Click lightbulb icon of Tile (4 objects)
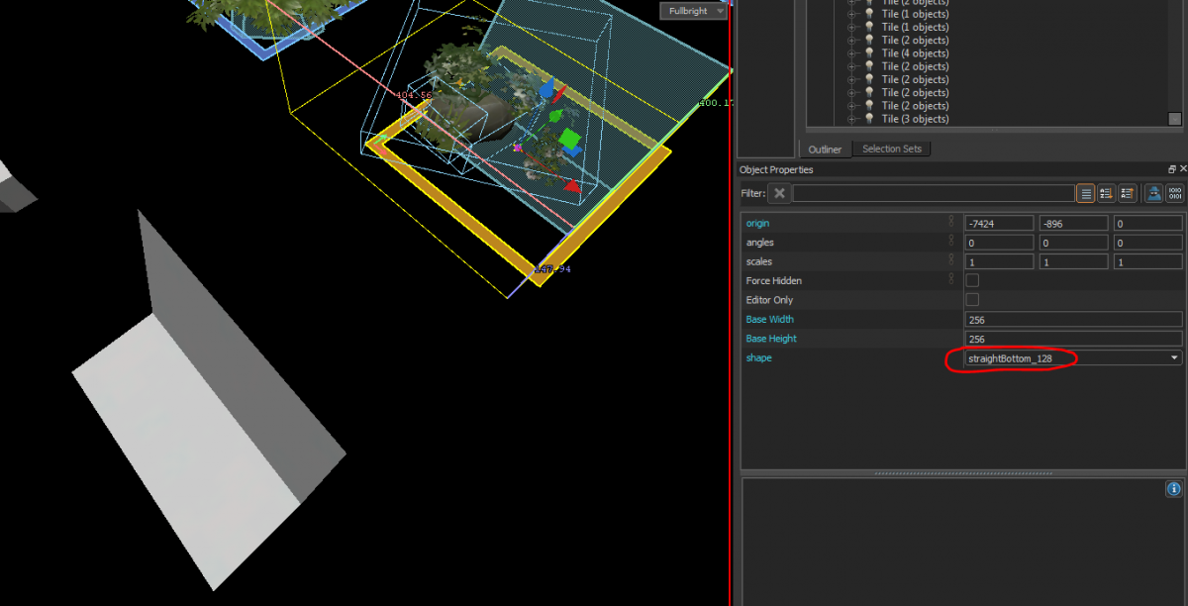This screenshot has width=1188, height=606. 869,53
